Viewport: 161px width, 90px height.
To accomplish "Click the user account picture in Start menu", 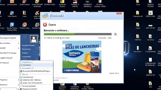I will 34,39.
